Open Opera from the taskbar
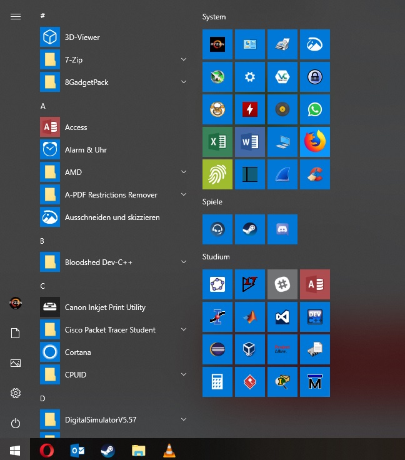The width and height of the screenshot is (405, 460). 47,451
